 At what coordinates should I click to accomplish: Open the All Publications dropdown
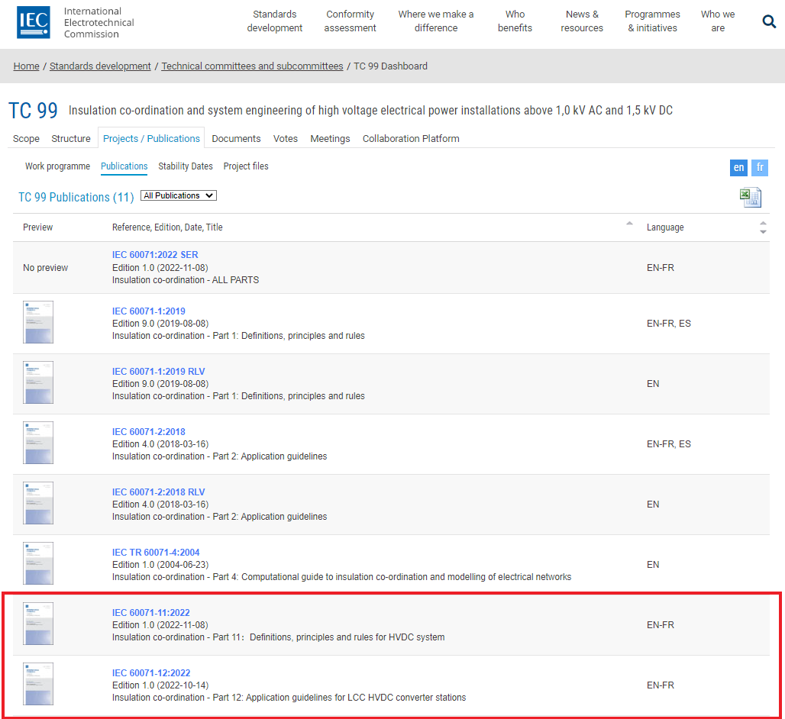pos(179,195)
